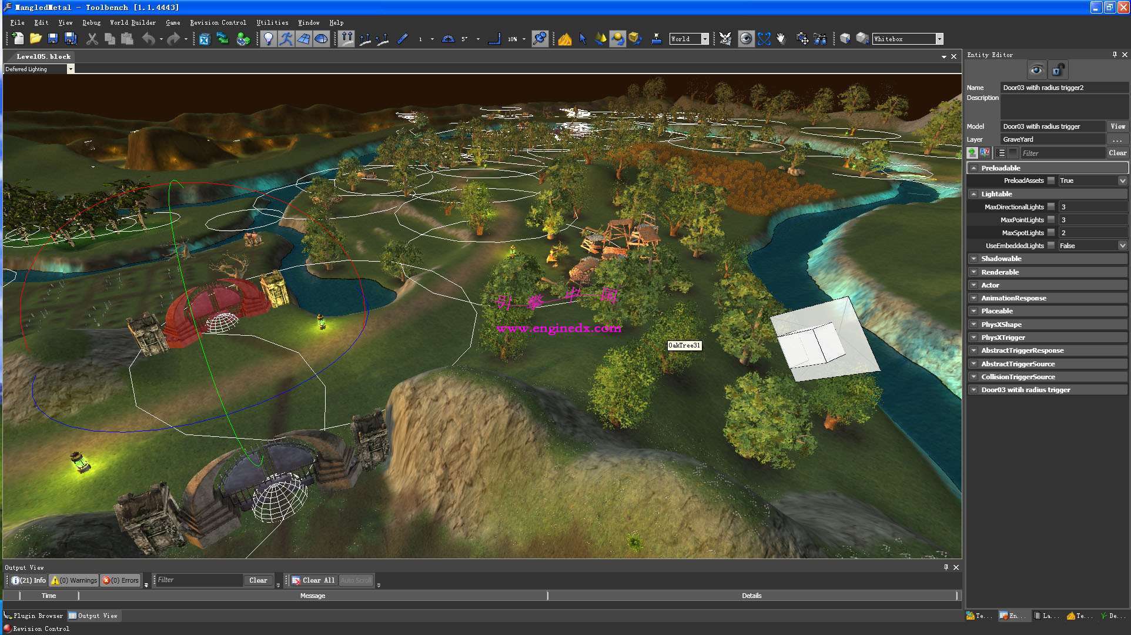Click the New file icon in toolbar
The width and height of the screenshot is (1131, 635).
click(18, 39)
